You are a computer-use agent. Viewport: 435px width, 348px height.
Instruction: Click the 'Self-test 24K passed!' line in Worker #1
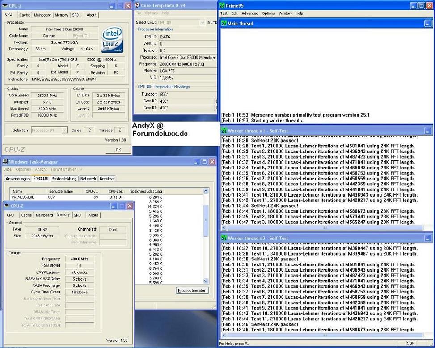click(x=260, y=206)
